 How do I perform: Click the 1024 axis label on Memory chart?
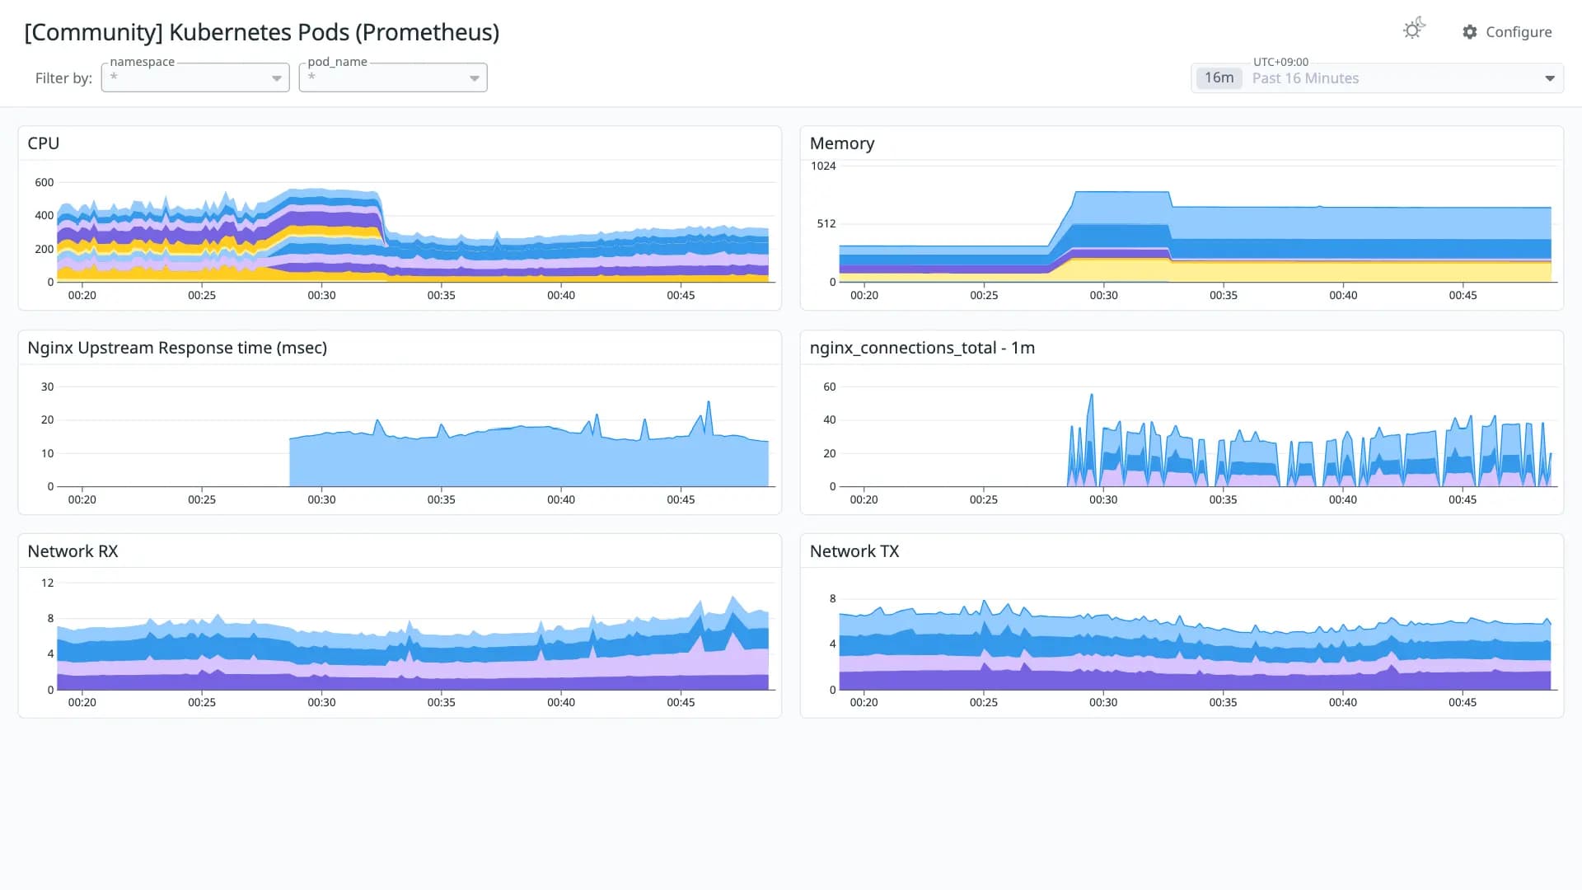823,166
